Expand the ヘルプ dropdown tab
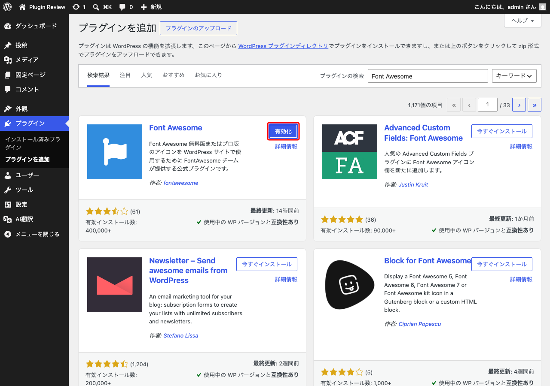This screenshot has height=386, width=550. click(x=522, y=21)
